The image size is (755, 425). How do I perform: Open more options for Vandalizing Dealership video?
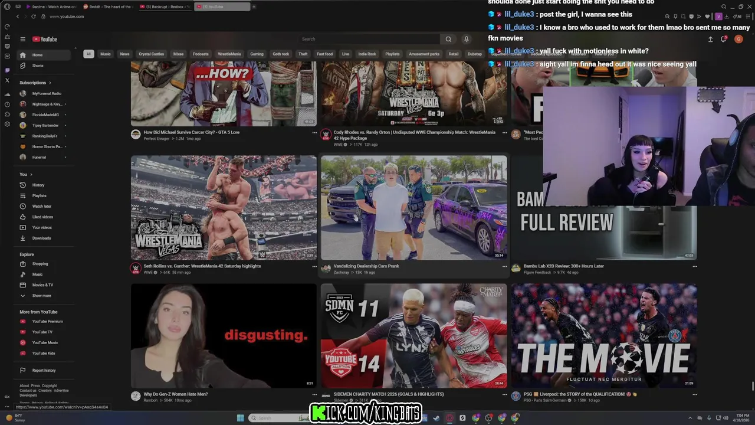504,266
